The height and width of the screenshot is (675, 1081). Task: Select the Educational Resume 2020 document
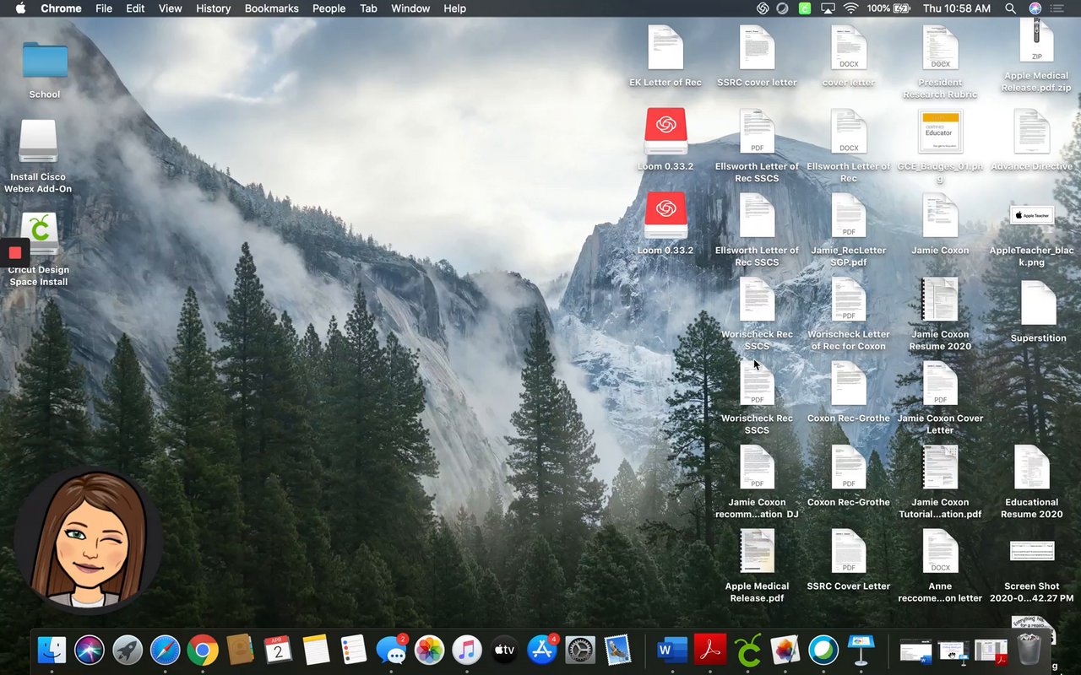[x=1032, y=482]
